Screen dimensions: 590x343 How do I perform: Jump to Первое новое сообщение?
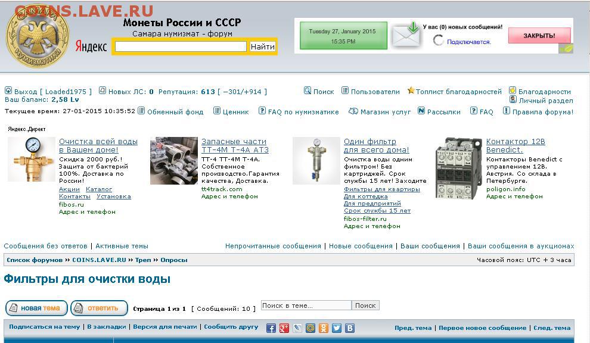(x=482, y=328)
